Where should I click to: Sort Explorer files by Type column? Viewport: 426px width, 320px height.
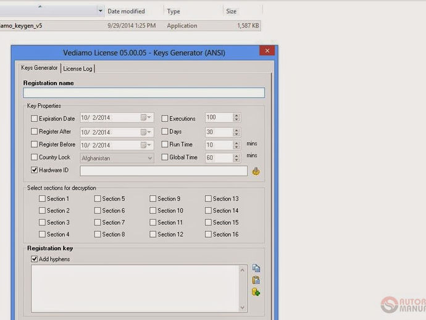point(173,11)
